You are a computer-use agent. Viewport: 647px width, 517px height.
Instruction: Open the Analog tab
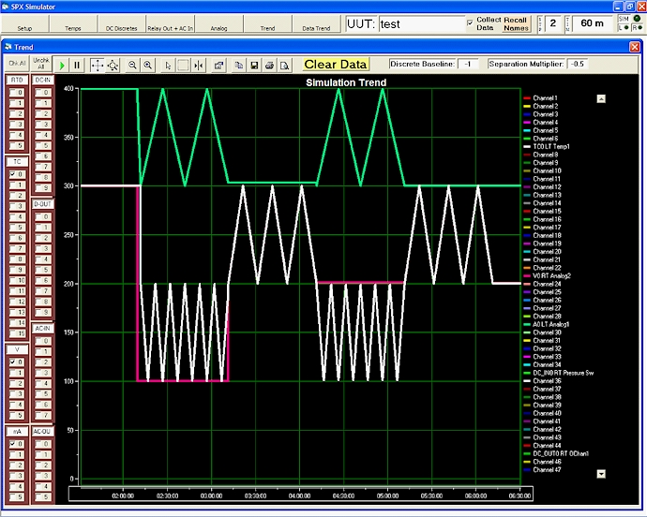pyautogui.click(x=218, y=24)
